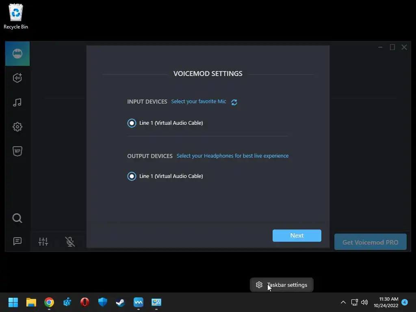Open the feedback chat icon in sidebar

point(17,241)
